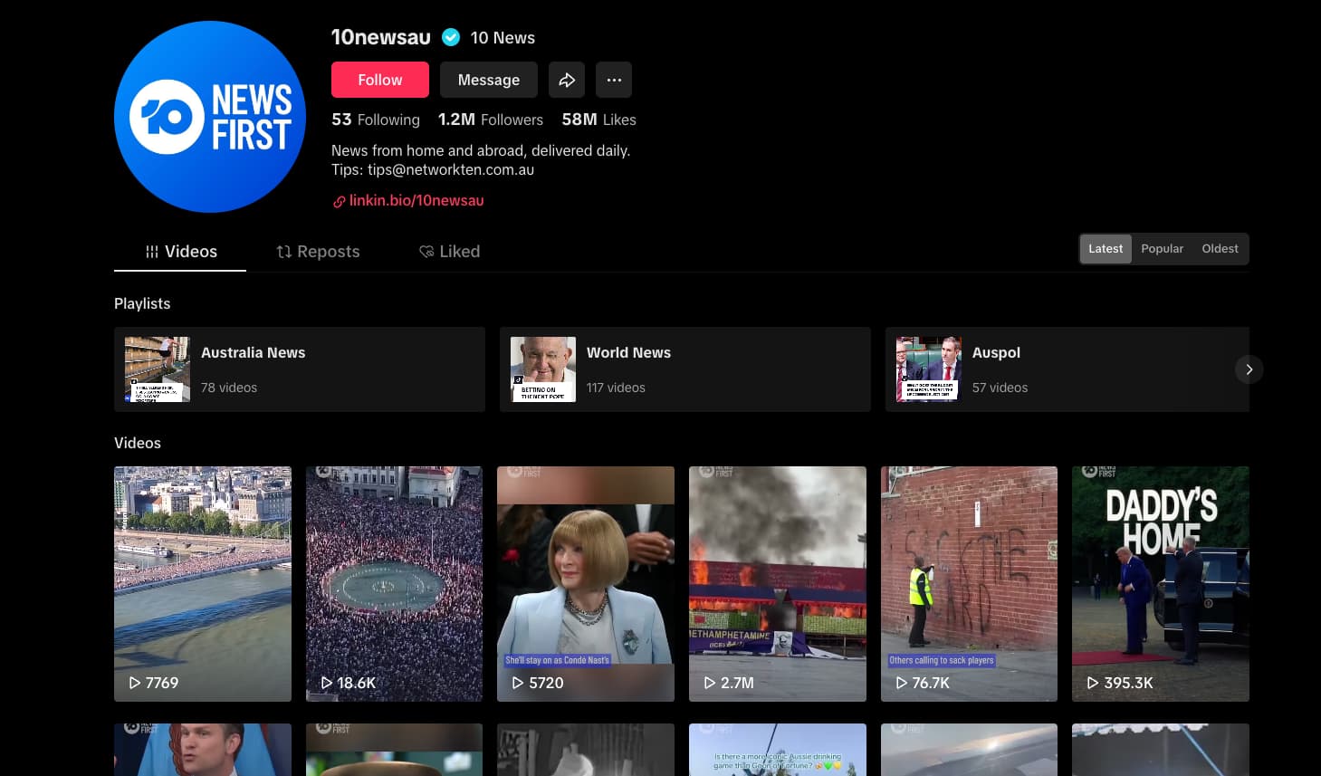Click the play icon on 18.6K video

pyautogui.click(x=326, y=683)
